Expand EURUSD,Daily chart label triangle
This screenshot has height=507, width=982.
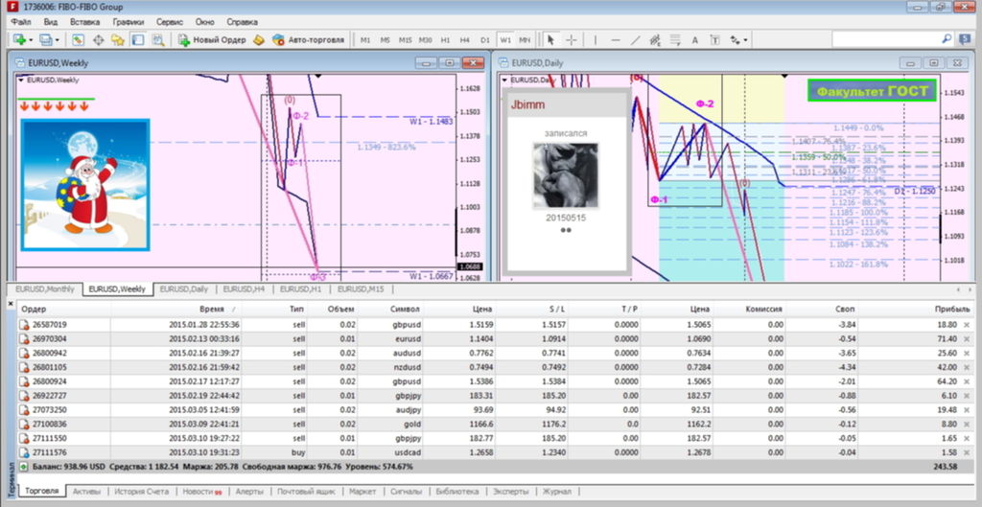tap(504, 81)
